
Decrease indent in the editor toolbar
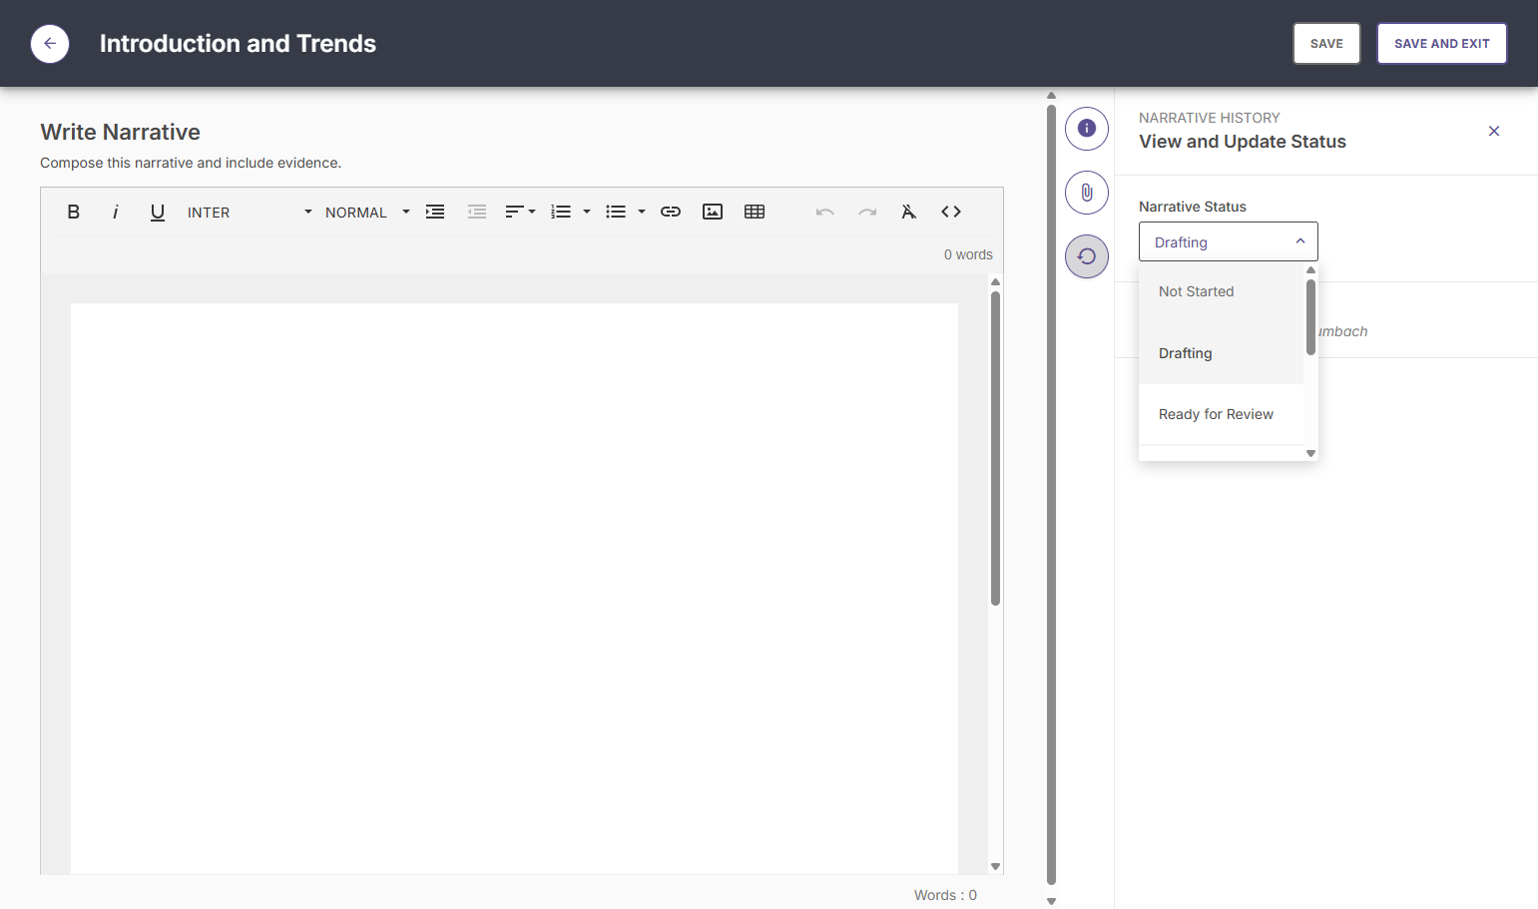tap(477, 212)
